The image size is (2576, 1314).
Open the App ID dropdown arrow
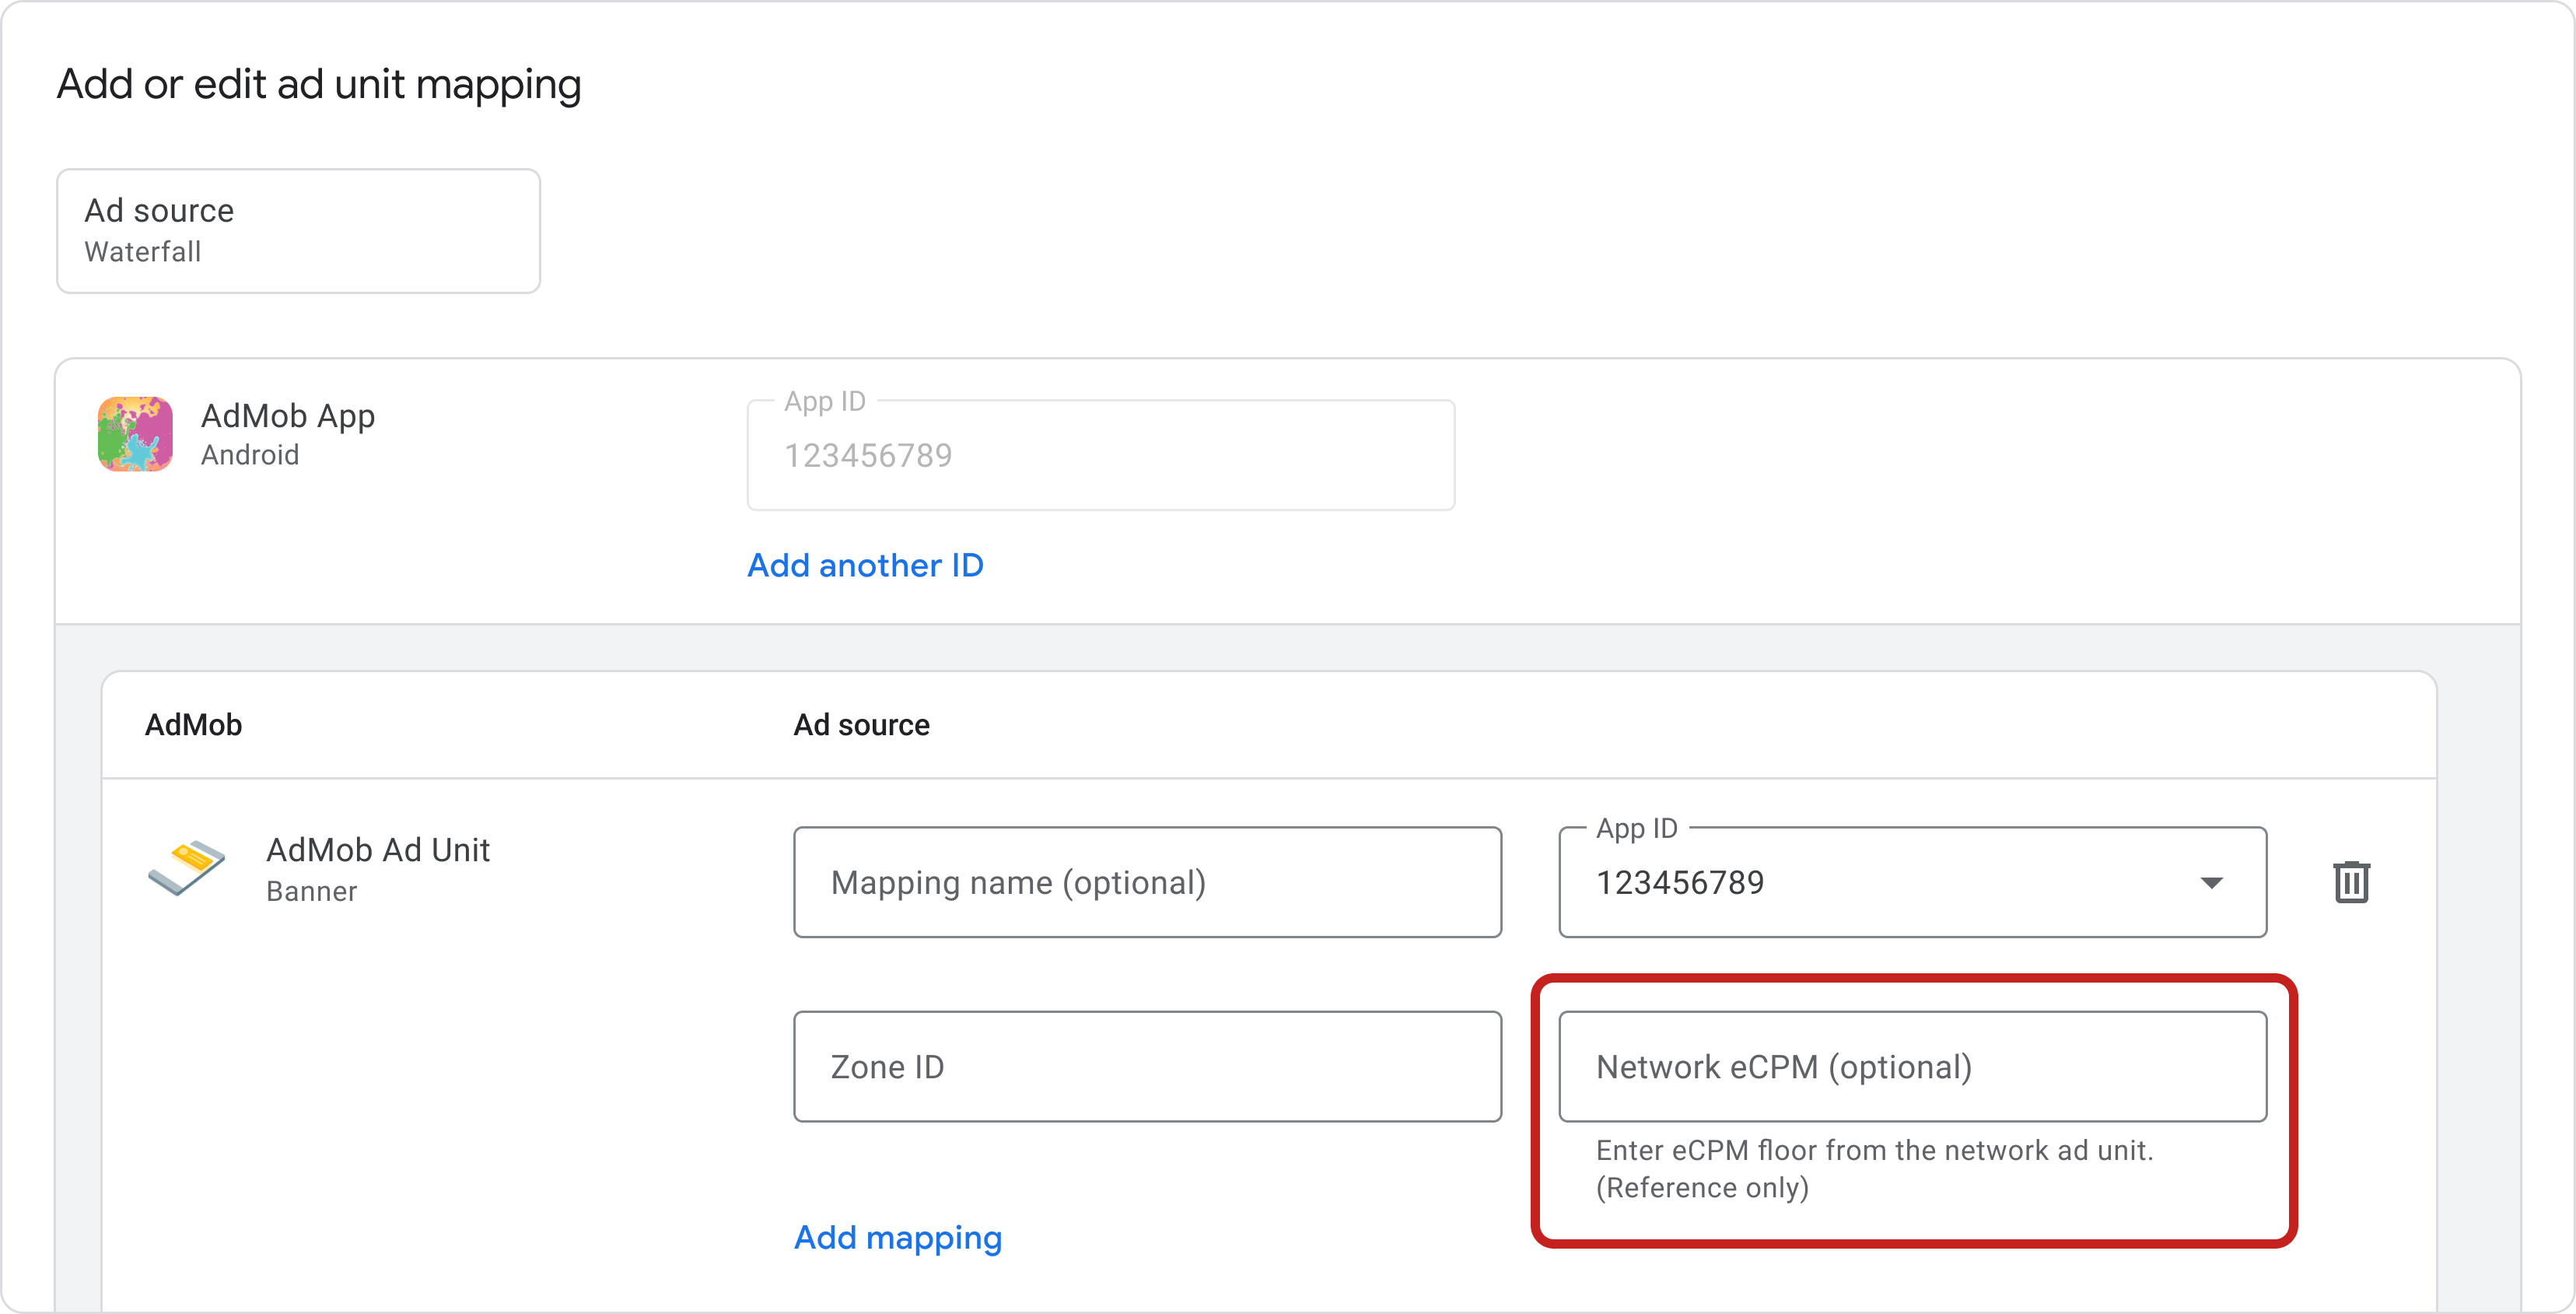[2212, 883]
